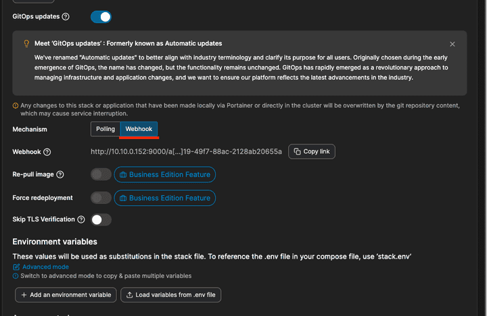The image size is (487, 316).
Task: Disable the GitOps updates toggle
Action: (x=101, y=16)
